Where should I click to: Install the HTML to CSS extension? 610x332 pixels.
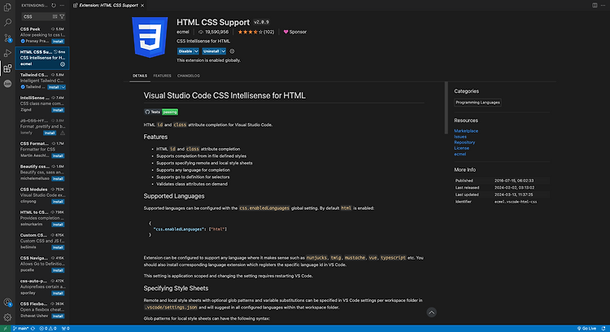pyautogui.click(x=58, y=225)
